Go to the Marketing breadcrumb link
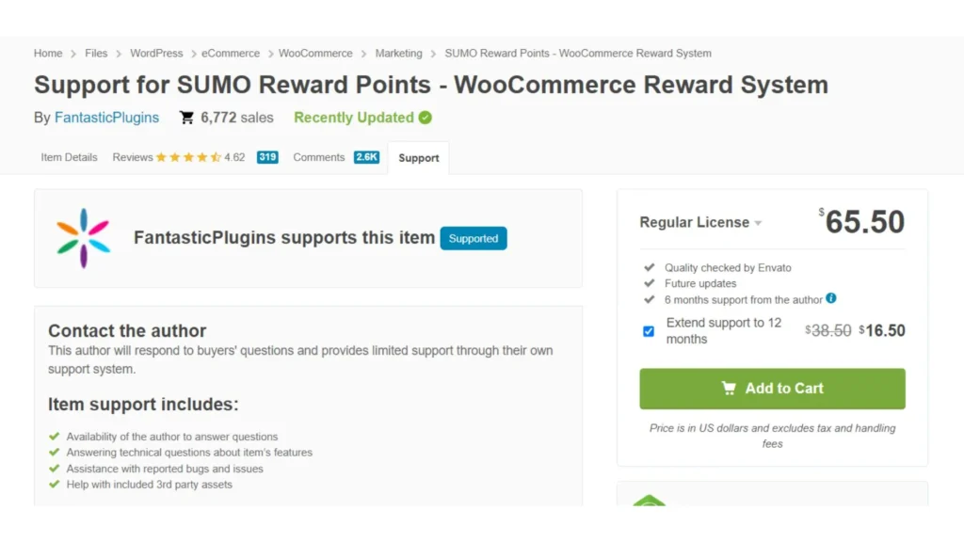This screenshot has width=964, height=542. [398, 54]
